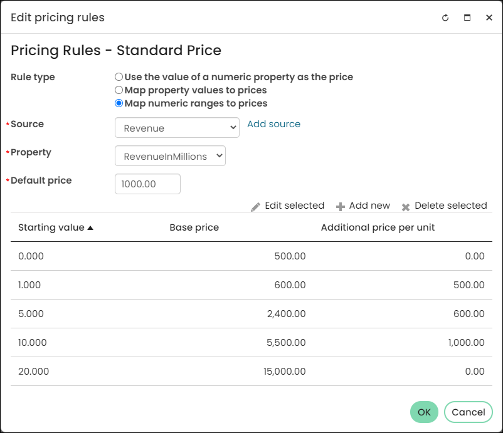503x433 pixels.
Task: Click the Add new text button
Action: tap(369, 206)
